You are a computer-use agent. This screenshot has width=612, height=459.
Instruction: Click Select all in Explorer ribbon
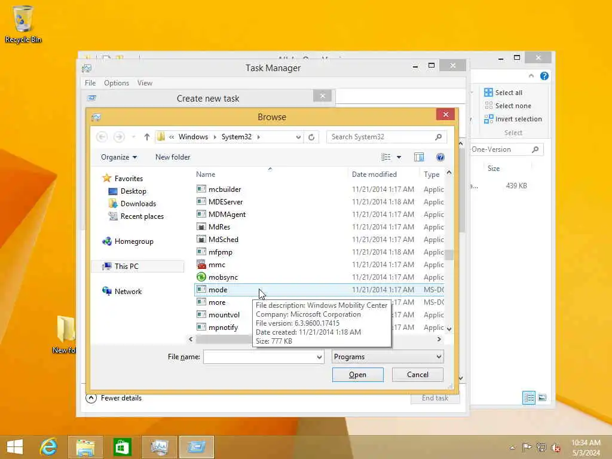[x=503, y=93]
